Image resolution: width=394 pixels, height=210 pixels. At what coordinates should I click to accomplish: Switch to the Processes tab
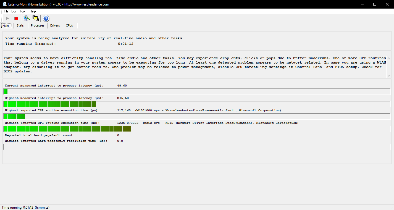click(38, 25)
